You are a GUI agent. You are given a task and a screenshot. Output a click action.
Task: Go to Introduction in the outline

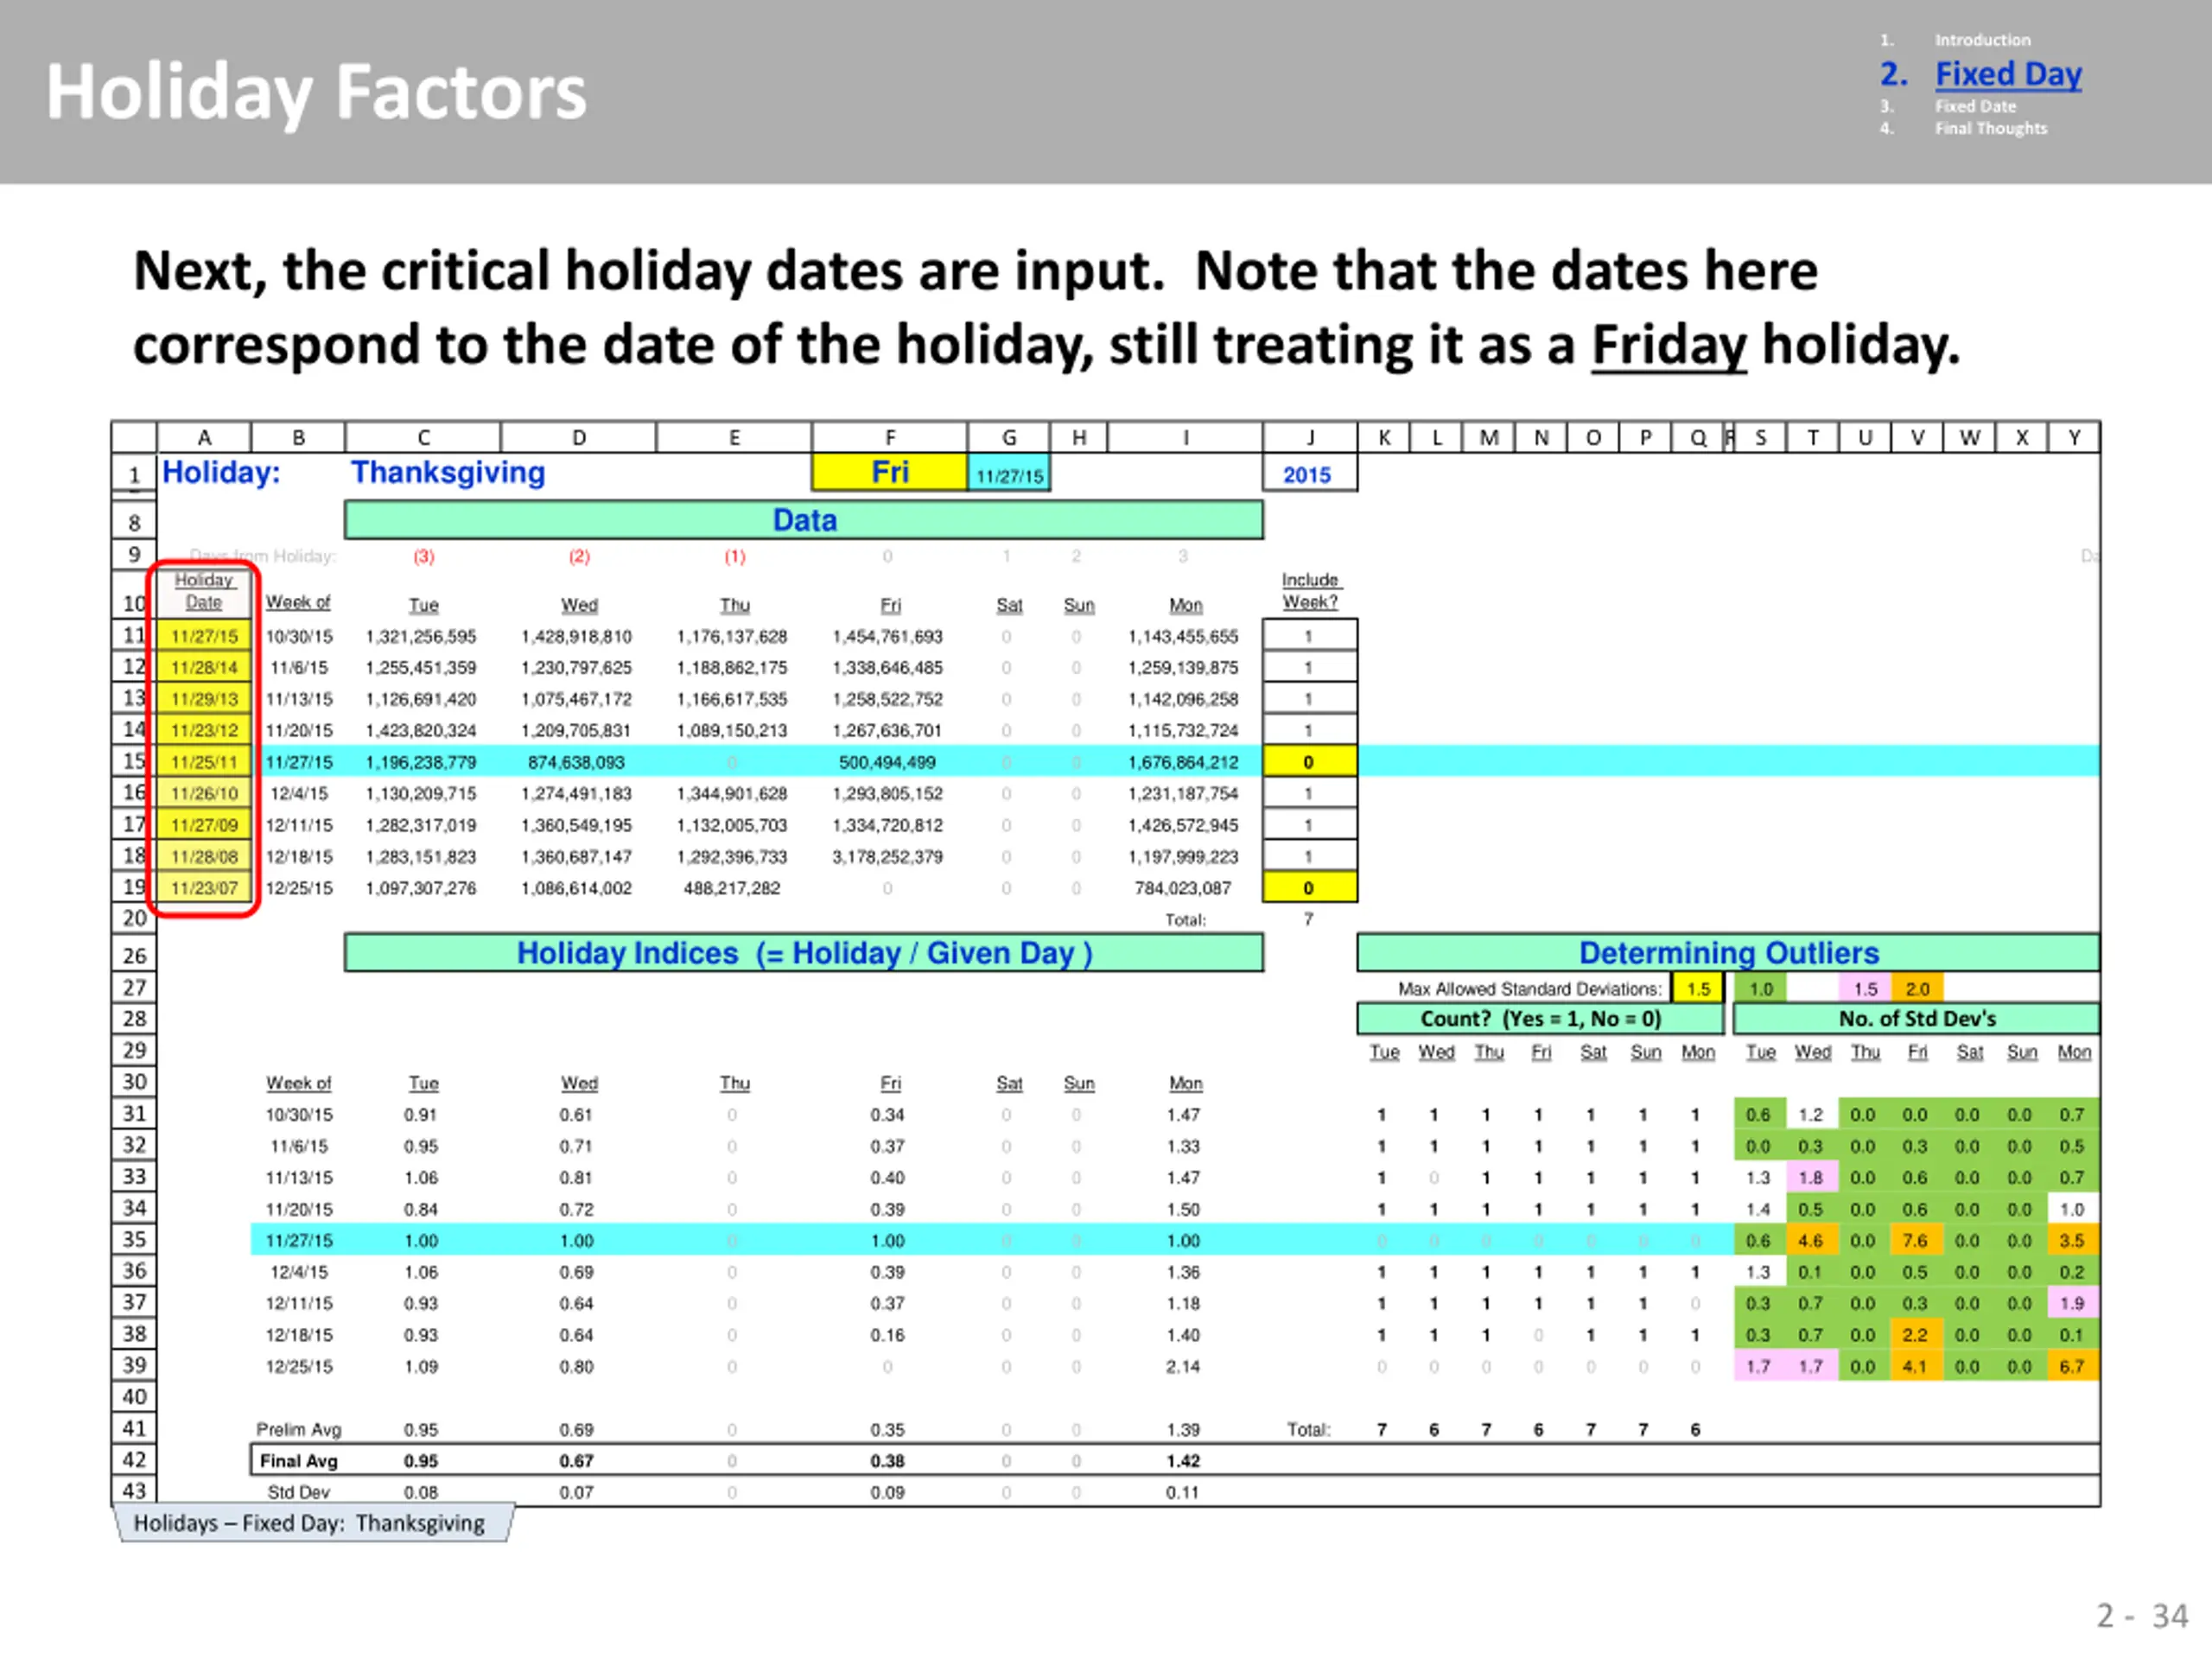1982,40
